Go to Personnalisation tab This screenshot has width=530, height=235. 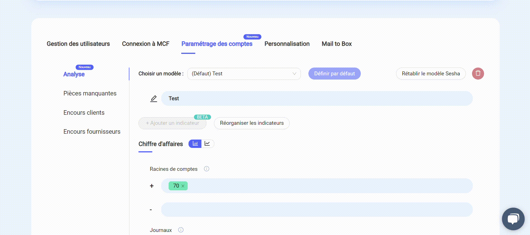[x=287, y=44]
